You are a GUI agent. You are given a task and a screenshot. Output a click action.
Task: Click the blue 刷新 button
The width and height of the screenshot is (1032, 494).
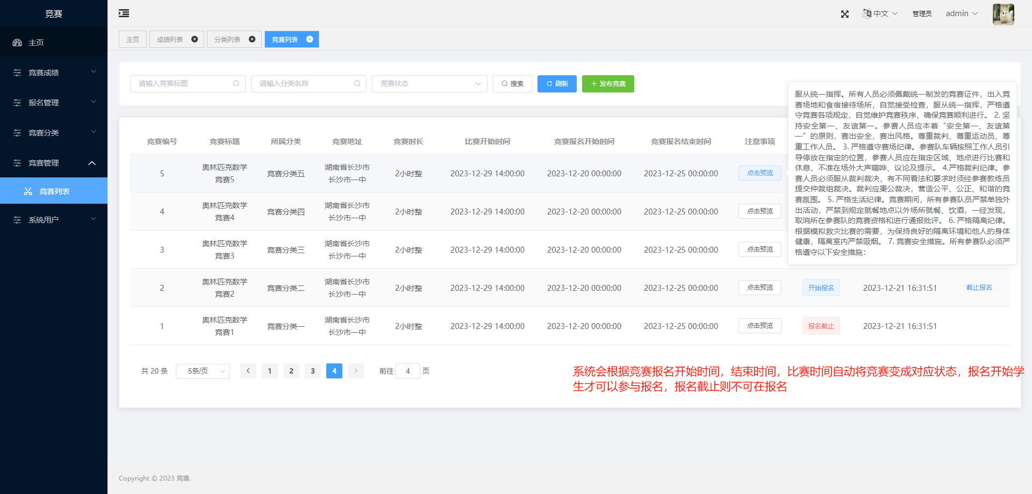pyautogui.click(x=557, y=84)
